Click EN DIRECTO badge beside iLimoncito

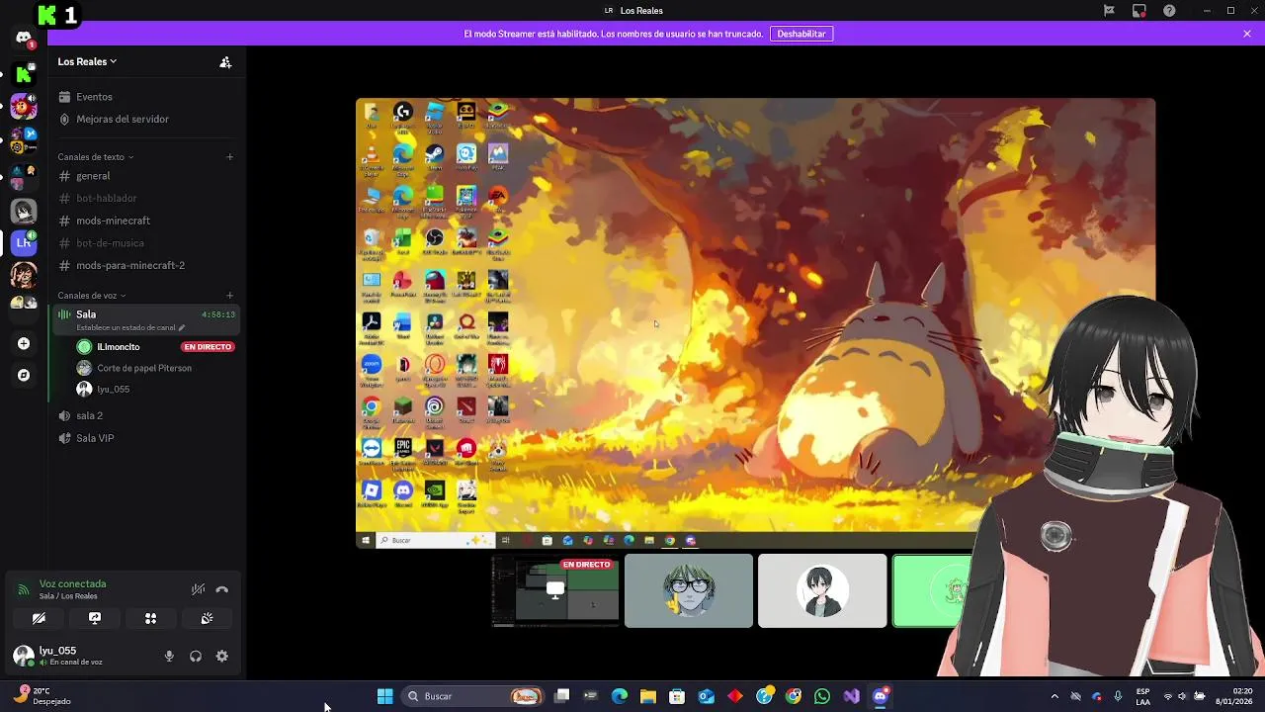pos(208,347)
